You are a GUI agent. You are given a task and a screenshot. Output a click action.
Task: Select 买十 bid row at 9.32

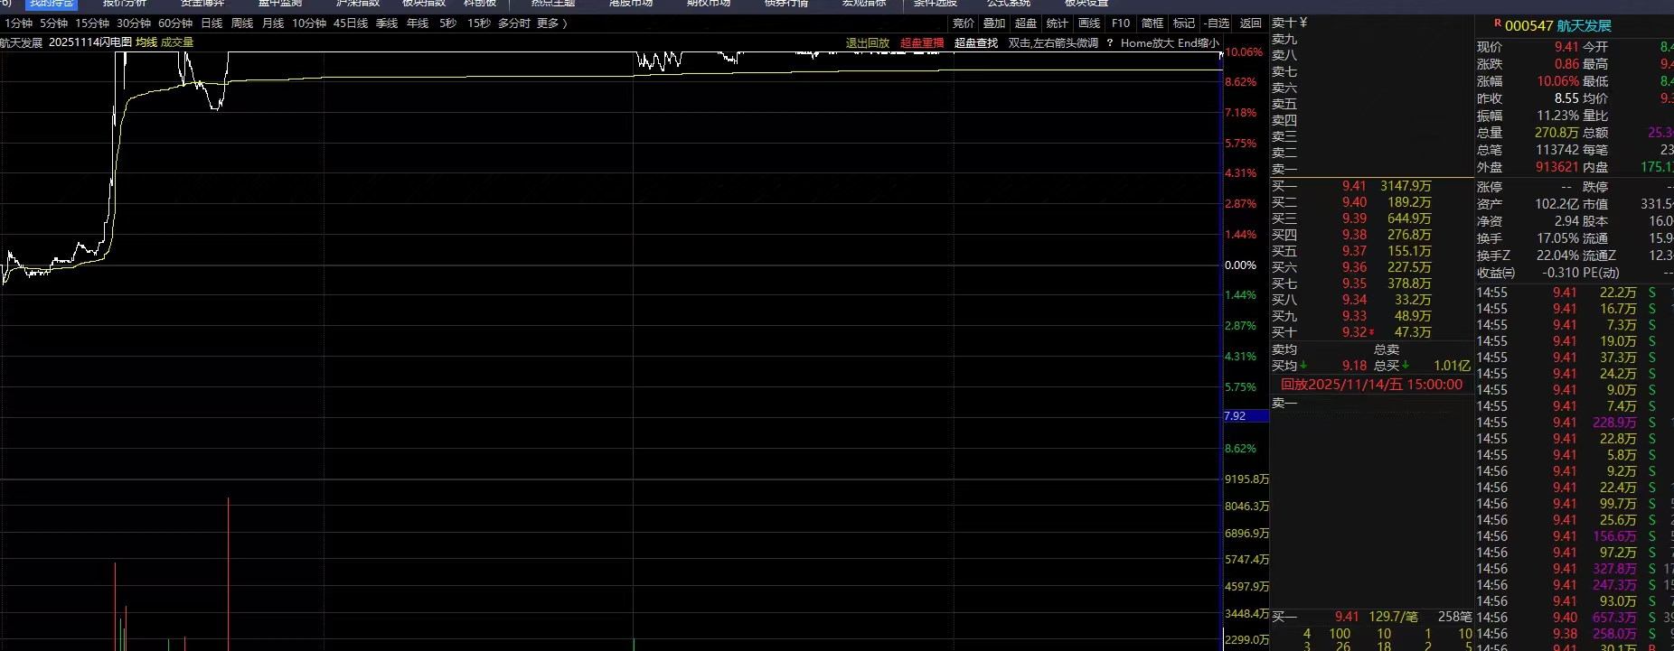pyautogui.click(x=1370, y=332)
